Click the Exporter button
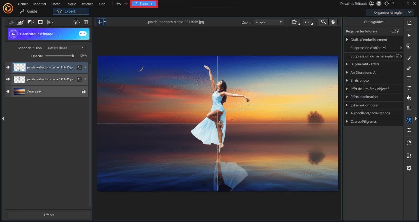 pos(144,4)
